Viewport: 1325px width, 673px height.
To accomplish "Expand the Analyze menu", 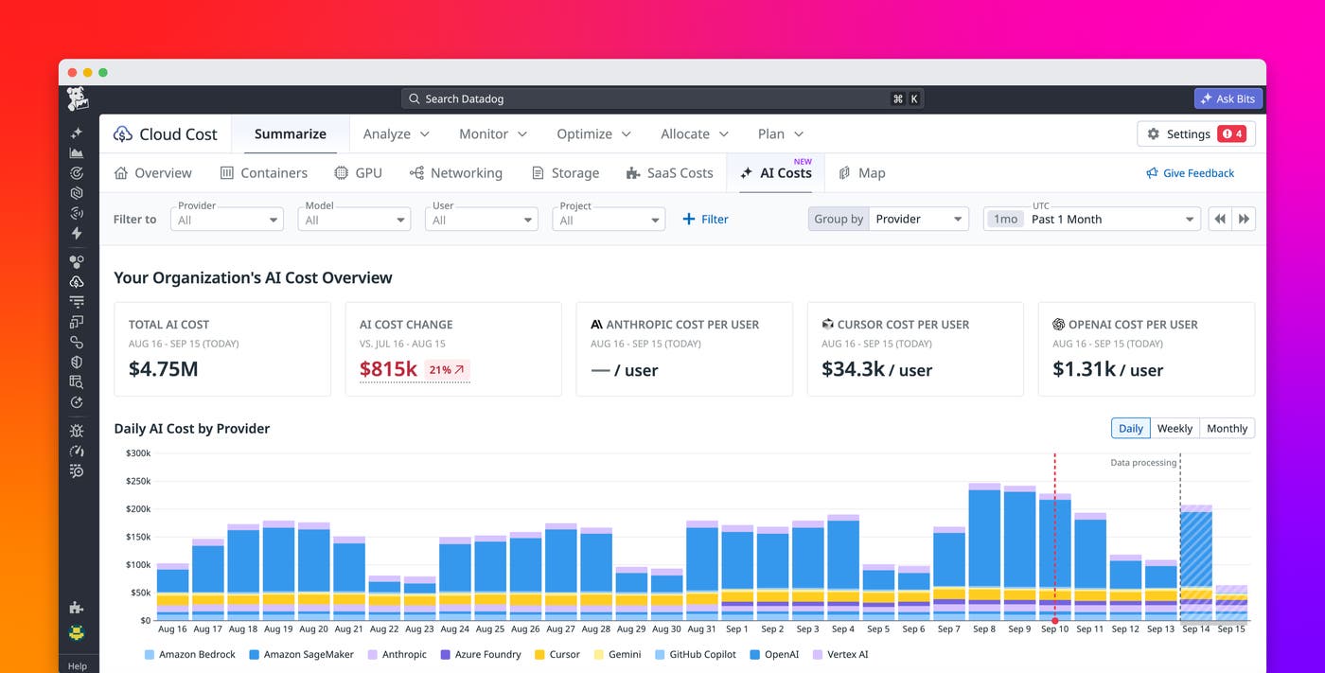I will coord(397,134).
